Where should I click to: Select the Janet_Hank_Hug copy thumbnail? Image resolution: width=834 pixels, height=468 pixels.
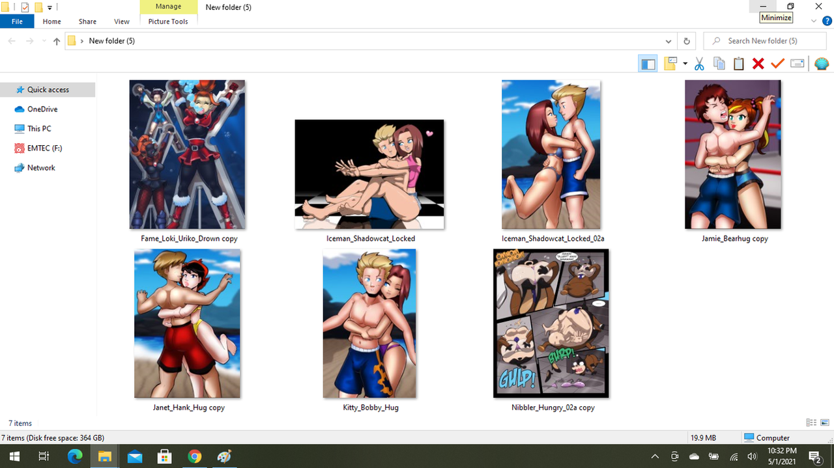pyautogui.click(x=188, y=323)
